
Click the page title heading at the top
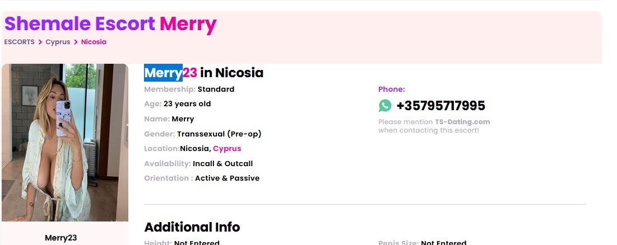click(x=110, y=24)
